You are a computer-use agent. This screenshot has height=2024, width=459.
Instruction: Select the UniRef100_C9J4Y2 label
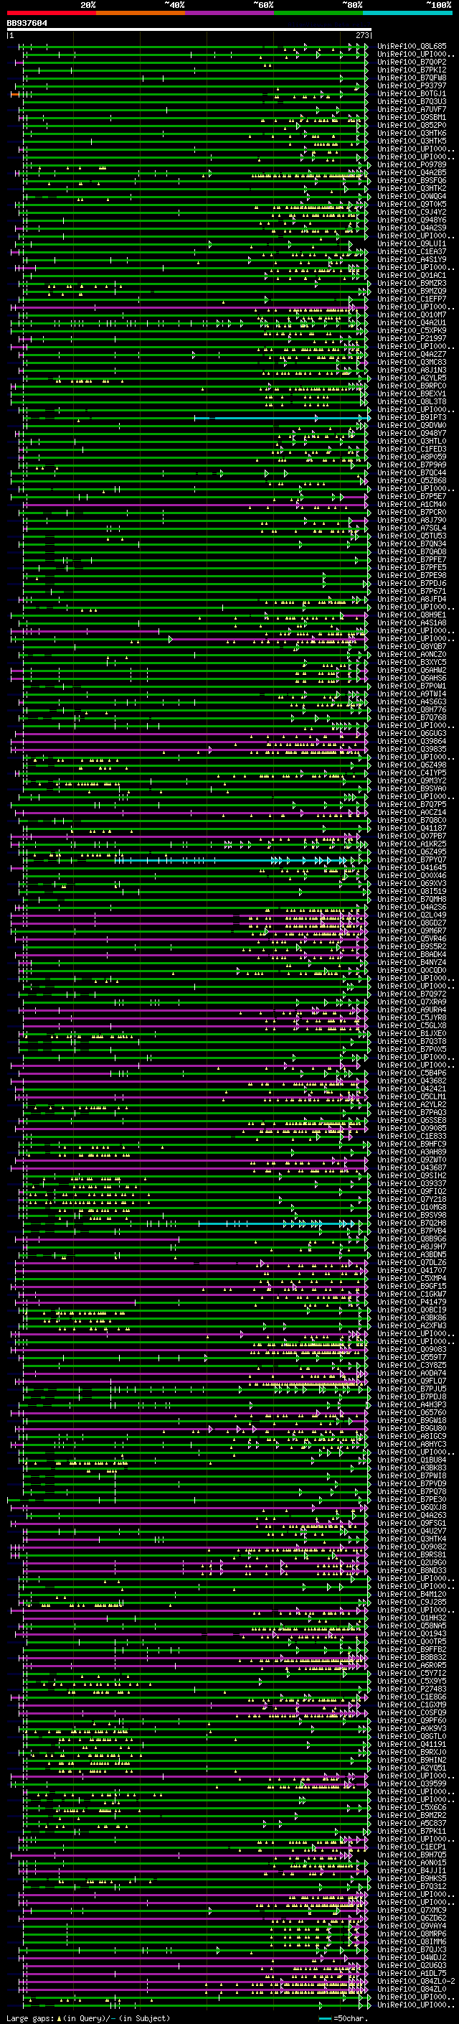(x=412, y=212)
